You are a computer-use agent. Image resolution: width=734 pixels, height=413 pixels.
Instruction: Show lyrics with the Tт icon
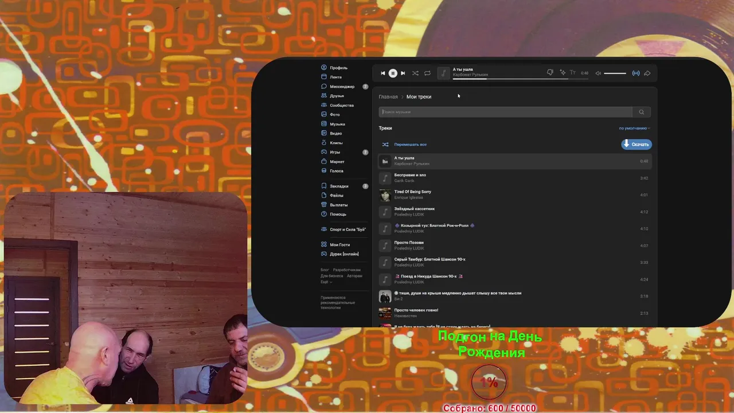pos(572,73)
